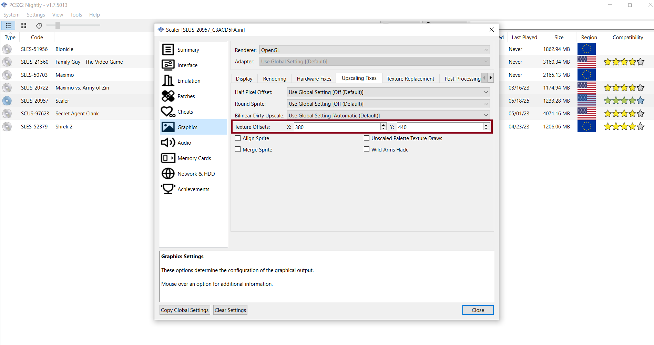The width and height of the screenshot is (654, 345).
Task: Open Memory Cards settings icon
Action: 168,158
